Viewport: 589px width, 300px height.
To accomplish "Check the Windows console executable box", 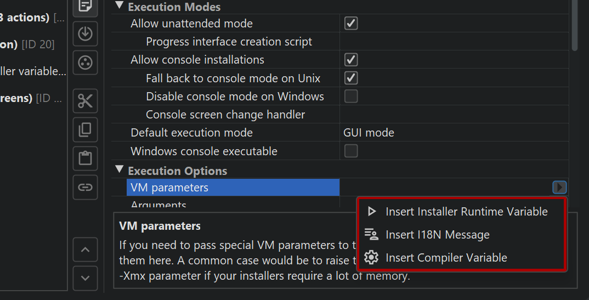I will [351, 151].
